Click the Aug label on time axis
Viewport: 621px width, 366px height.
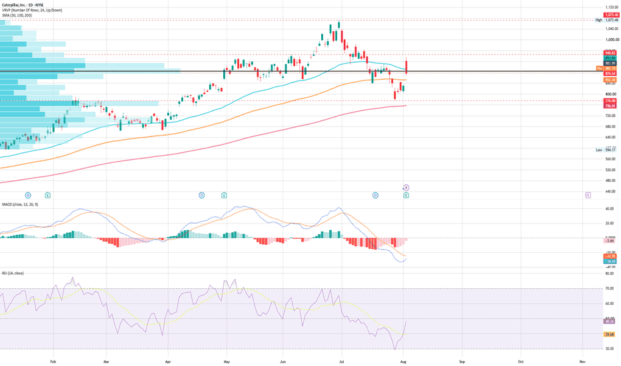(403, 361)
